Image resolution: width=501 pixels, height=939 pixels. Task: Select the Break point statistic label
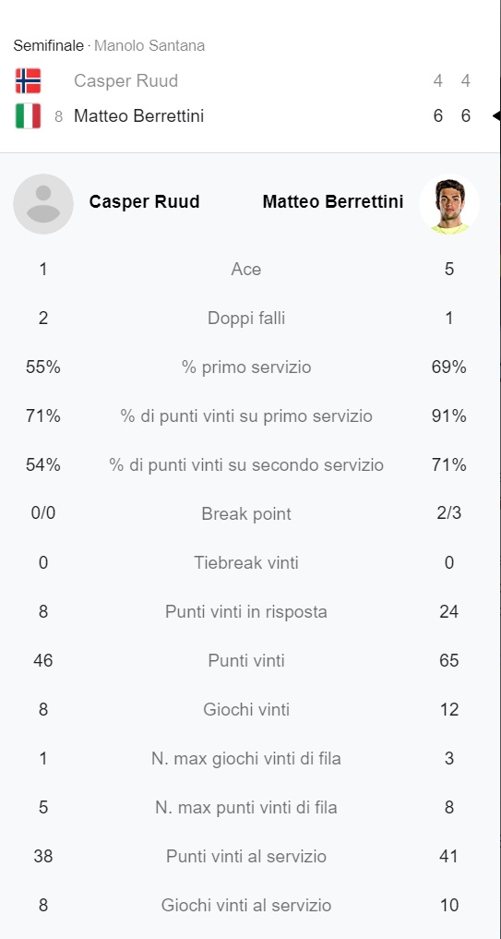[x=246, y=513]
